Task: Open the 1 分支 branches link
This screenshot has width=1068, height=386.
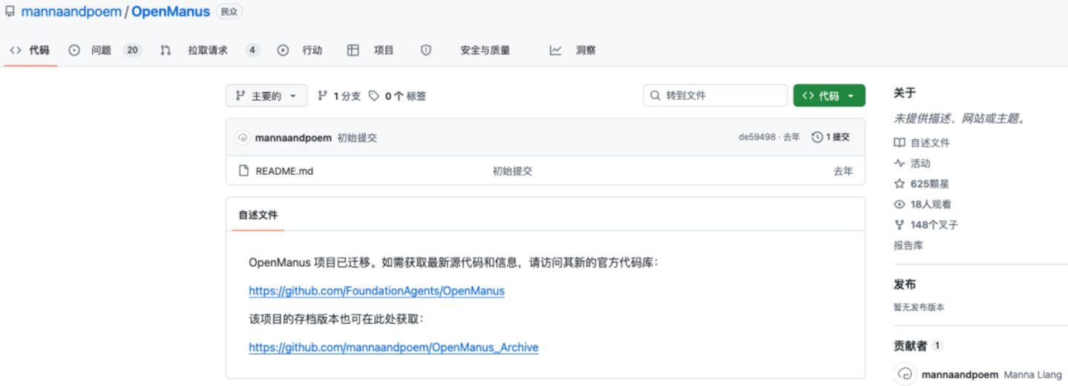Action: 339,96
